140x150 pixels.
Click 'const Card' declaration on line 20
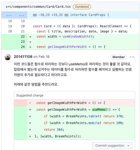(x=42, y=26)
